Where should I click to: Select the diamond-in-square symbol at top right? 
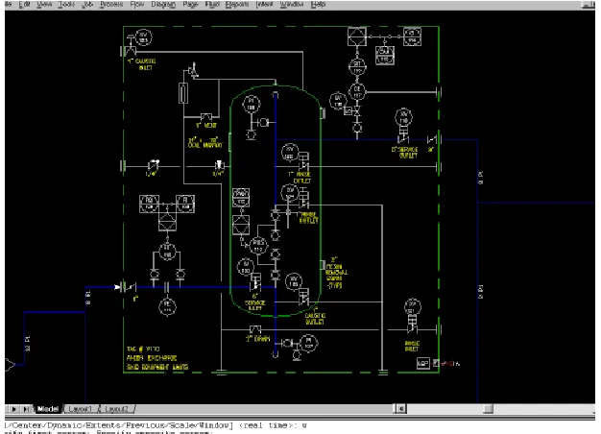click(357, 36)
